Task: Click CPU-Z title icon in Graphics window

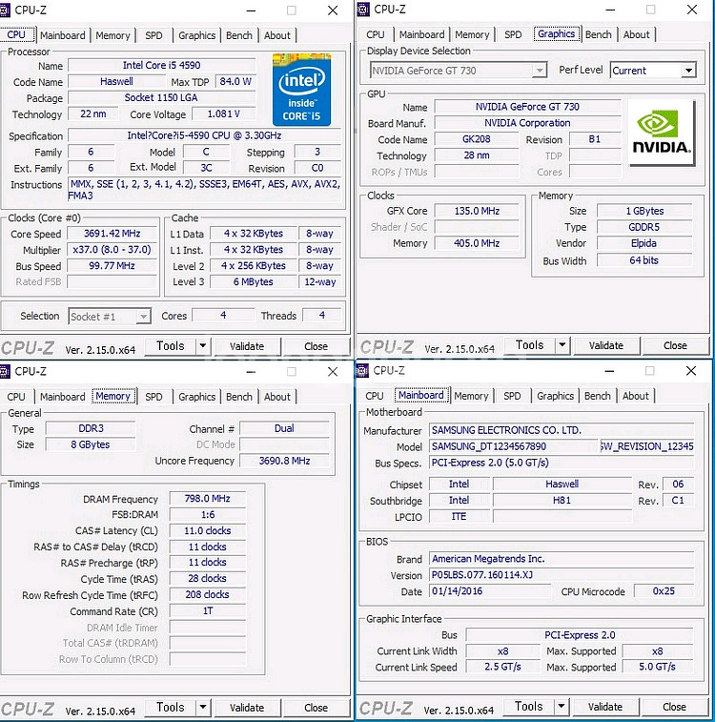Action: tap(363, 10)
